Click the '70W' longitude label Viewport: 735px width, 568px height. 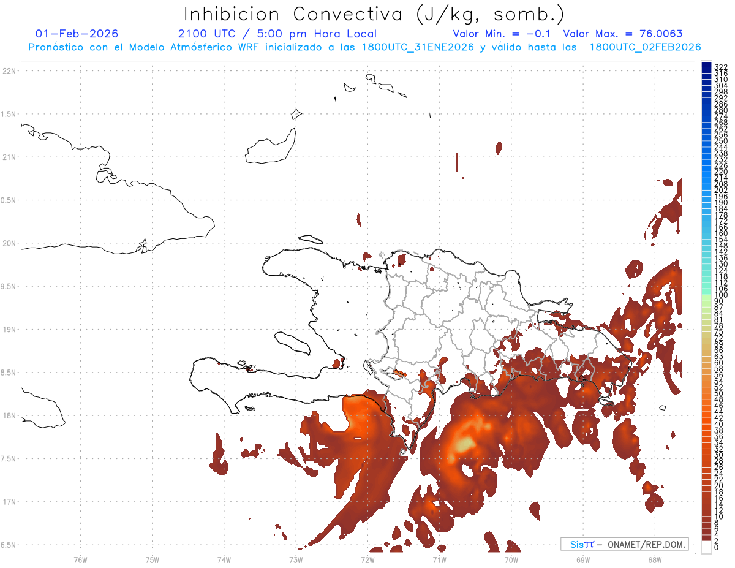point(511,559)
